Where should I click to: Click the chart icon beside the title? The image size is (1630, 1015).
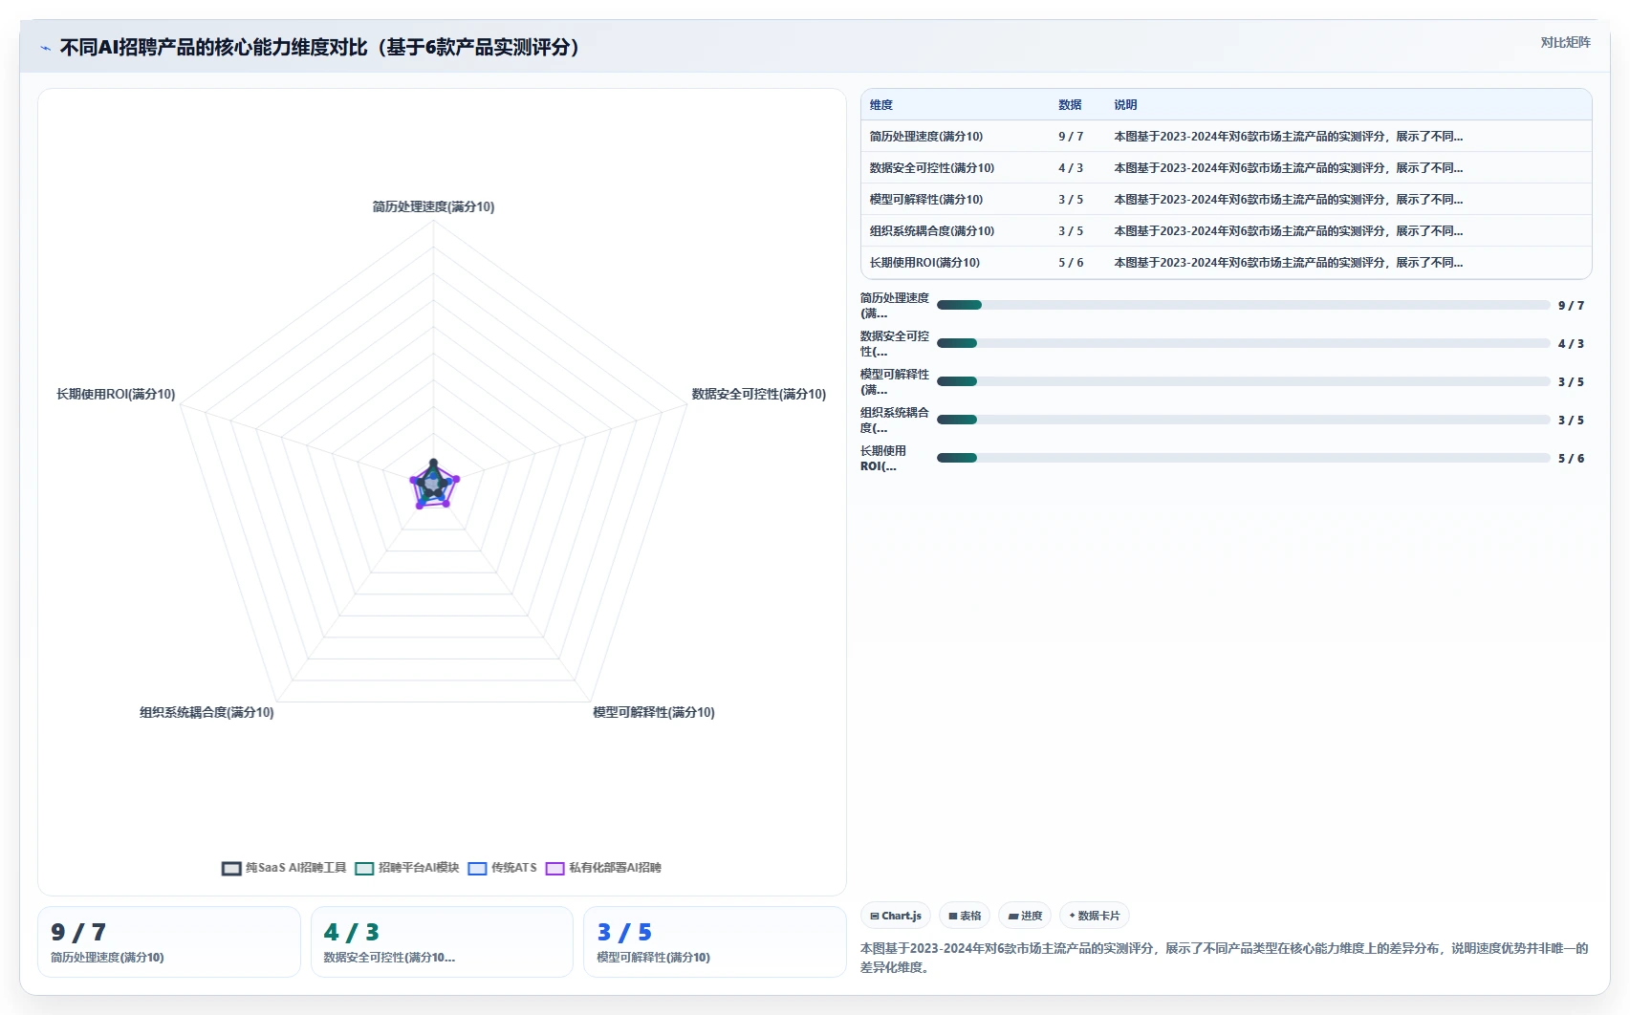point(45,48)
